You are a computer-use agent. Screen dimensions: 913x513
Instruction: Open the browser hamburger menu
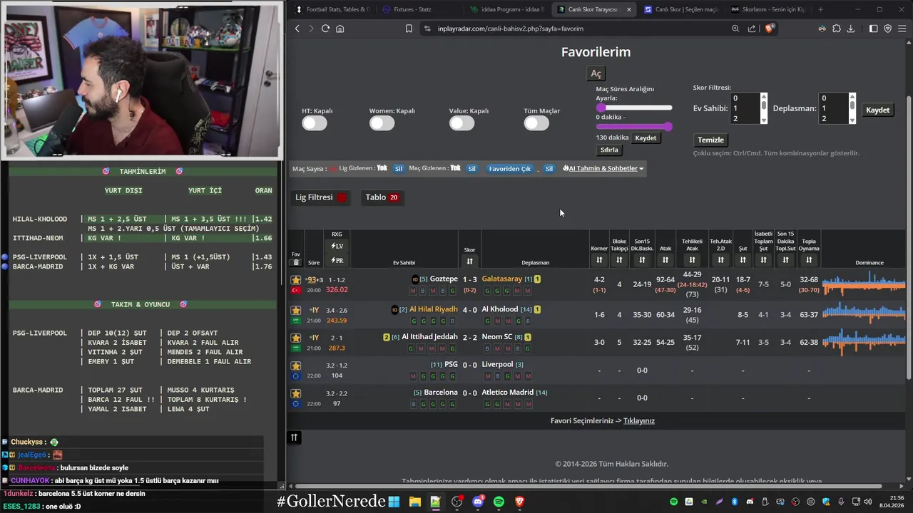[902, 28]
